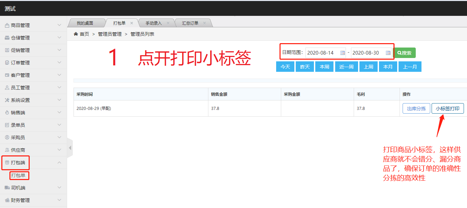Screen dimensions: 467x208
Task: Select the 本周 quick date filter
Action: tap(324, 67)
